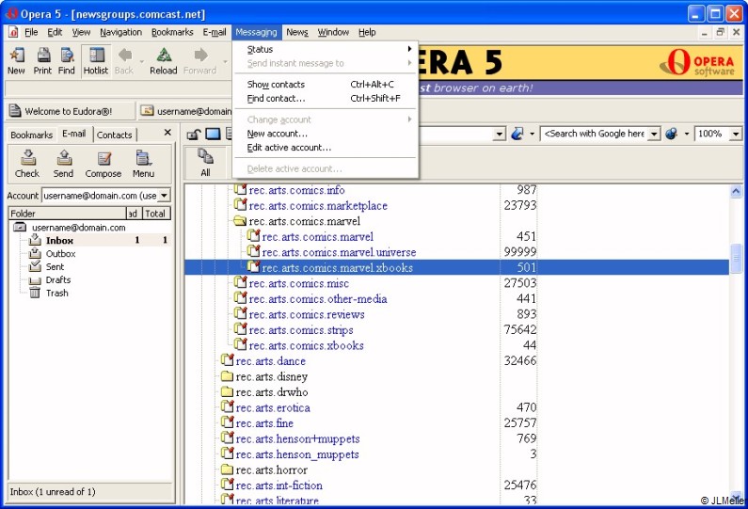This screenshot has width=748, height=509.
Task: Open rec.arts.dance newsgroup
Action: click(270, 361)
